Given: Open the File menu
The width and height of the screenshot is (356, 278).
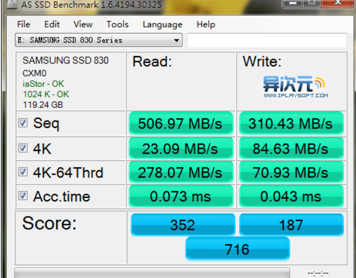Looking at the screenshot, I should tap(23, 24).
